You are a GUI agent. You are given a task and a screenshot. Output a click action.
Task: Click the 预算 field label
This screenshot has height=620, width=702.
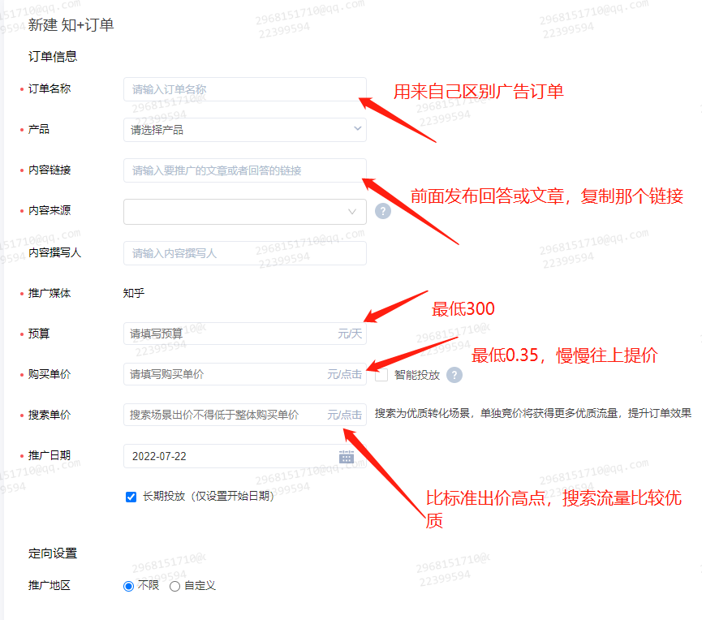click(x=39, y=334)
